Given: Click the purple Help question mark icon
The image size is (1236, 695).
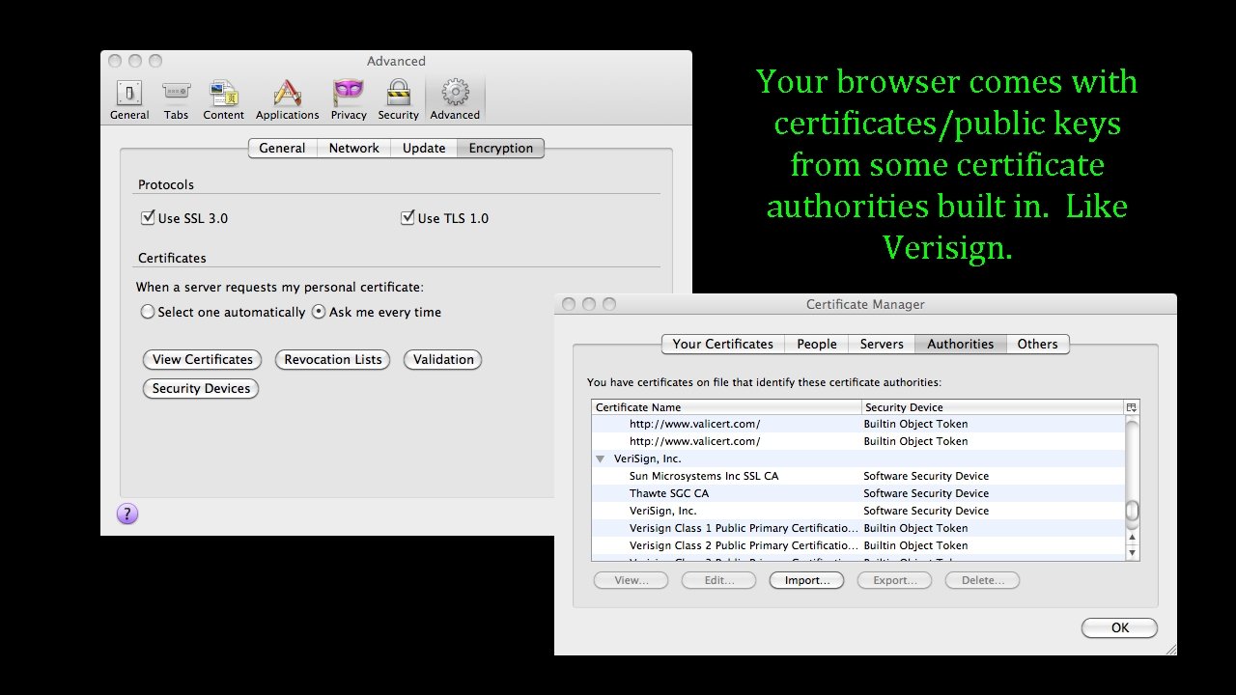Looking at the screenshot, I should coord(127,514).
